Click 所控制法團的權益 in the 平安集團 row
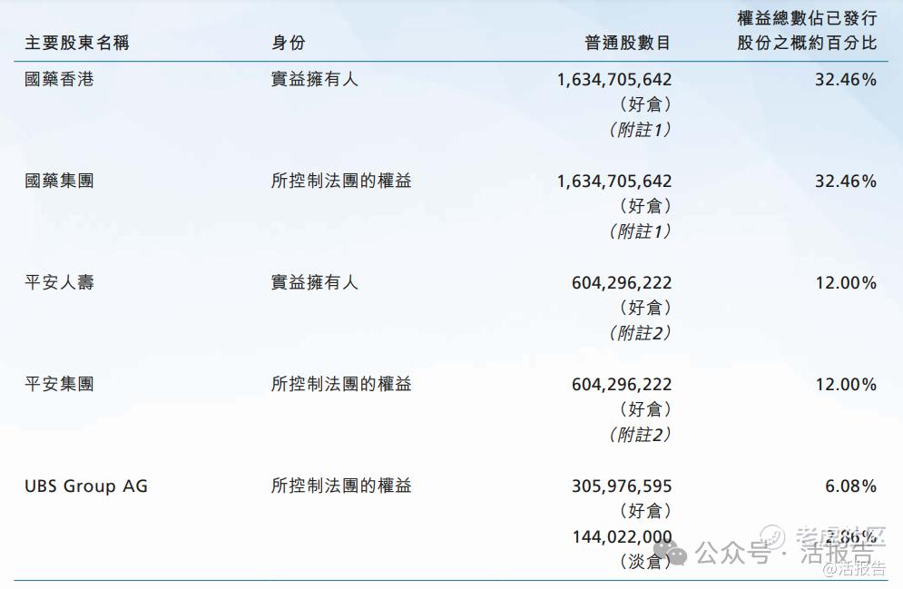The image size is (903, 589). click(x=341, y=384)
